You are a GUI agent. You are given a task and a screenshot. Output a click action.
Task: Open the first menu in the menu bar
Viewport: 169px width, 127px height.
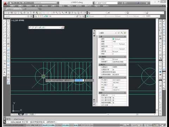point(13,6)
